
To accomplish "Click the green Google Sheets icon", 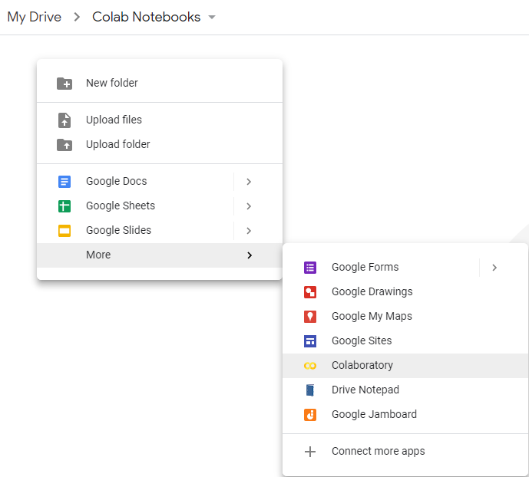I will click(x=64, y=206).
